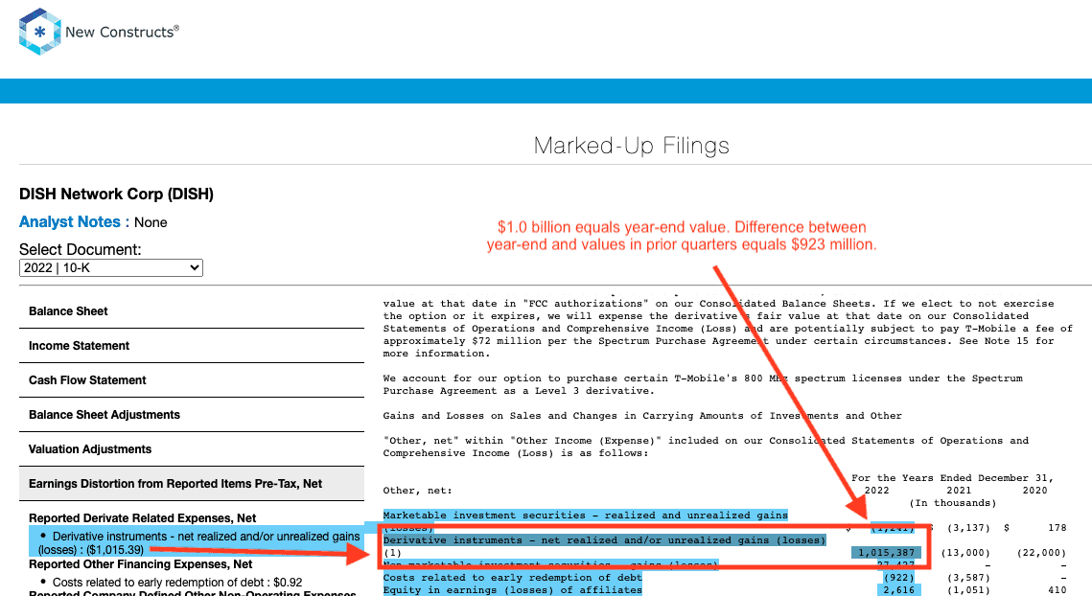
Task: Click the Equity in earnings (losses) of affiliates row
Action: coord(513,589)
